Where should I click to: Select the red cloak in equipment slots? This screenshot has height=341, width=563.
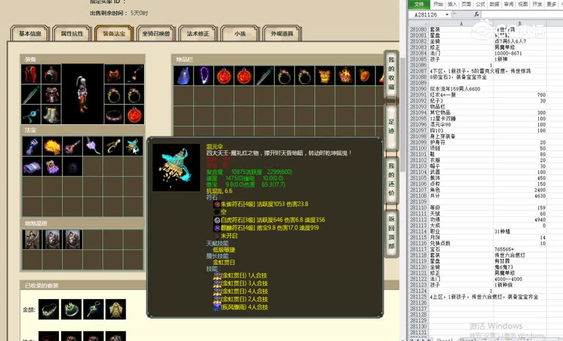tap(31, 74)
